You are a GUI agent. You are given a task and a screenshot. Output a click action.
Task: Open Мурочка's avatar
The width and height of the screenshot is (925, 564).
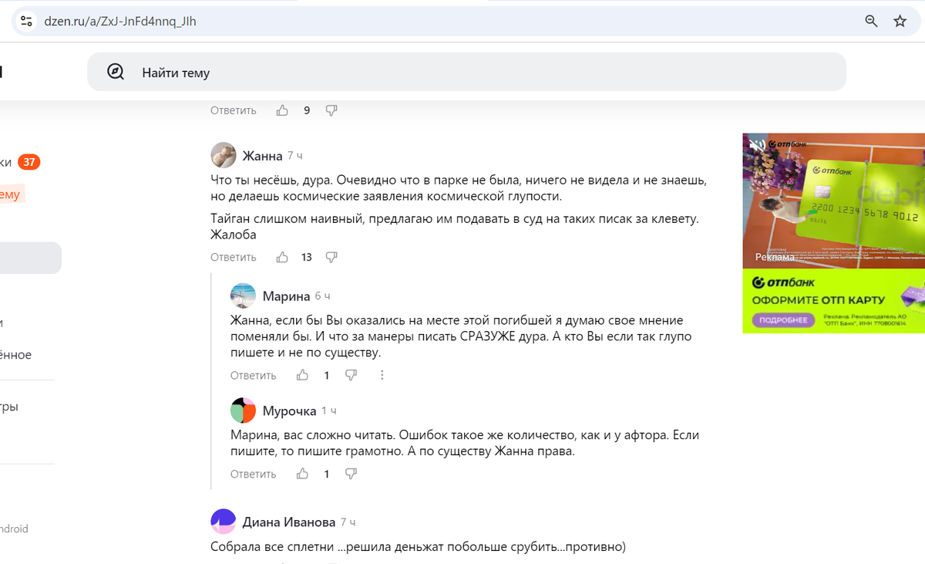coord(243,410)
